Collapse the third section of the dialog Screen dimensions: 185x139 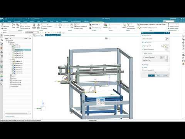click(x=143, y=53)
